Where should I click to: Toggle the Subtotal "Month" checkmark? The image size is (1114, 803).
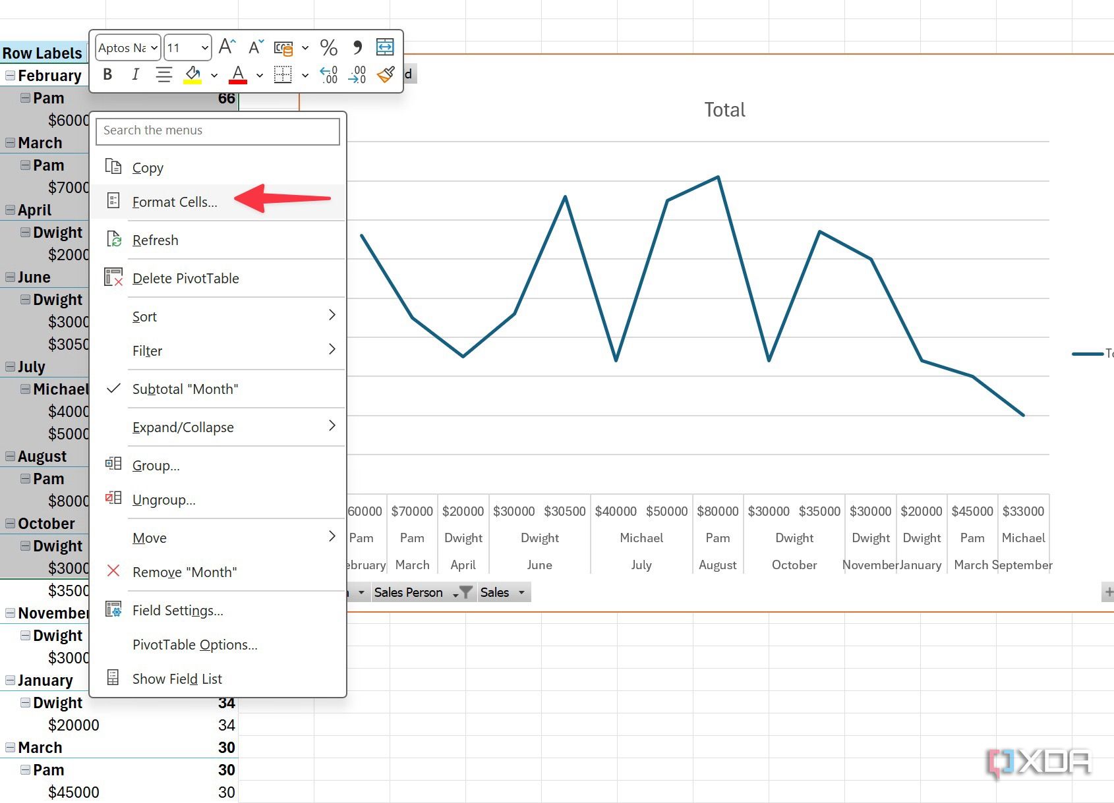click(x=185, y=389)
